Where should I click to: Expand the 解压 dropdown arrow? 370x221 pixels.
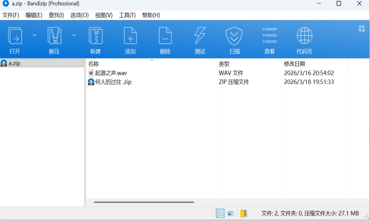click(74, 35)
